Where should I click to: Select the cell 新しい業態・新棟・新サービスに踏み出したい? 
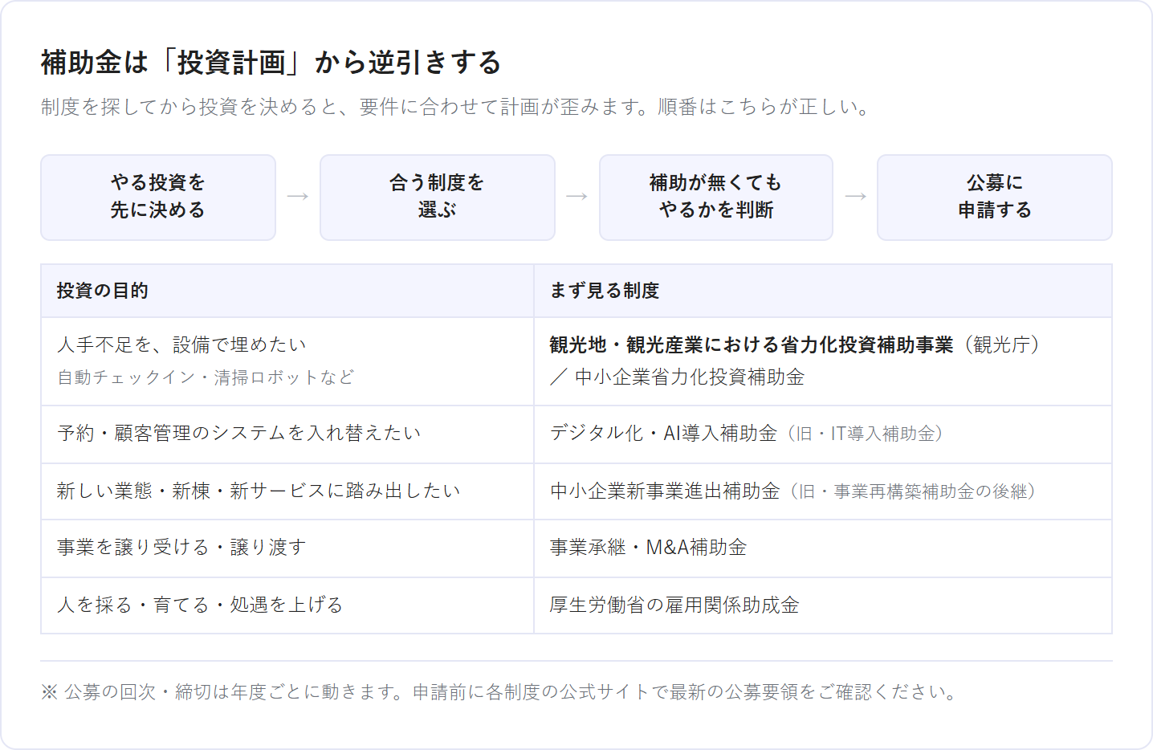(287, 491)
